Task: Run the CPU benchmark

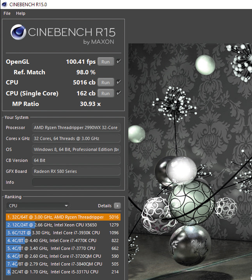Action: [105, 83]
